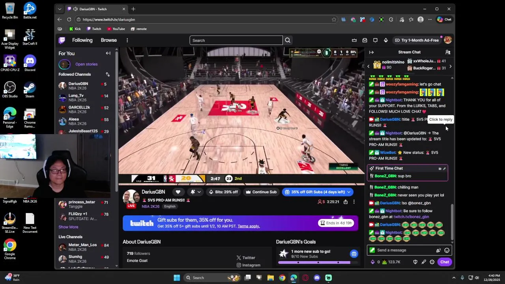Click the Bits: 29% off button
Viewport: 505px width, 284px height.
coord(223,192)
